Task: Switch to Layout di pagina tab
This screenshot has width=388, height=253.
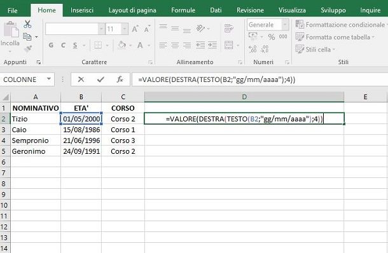Action: point(132,10)
